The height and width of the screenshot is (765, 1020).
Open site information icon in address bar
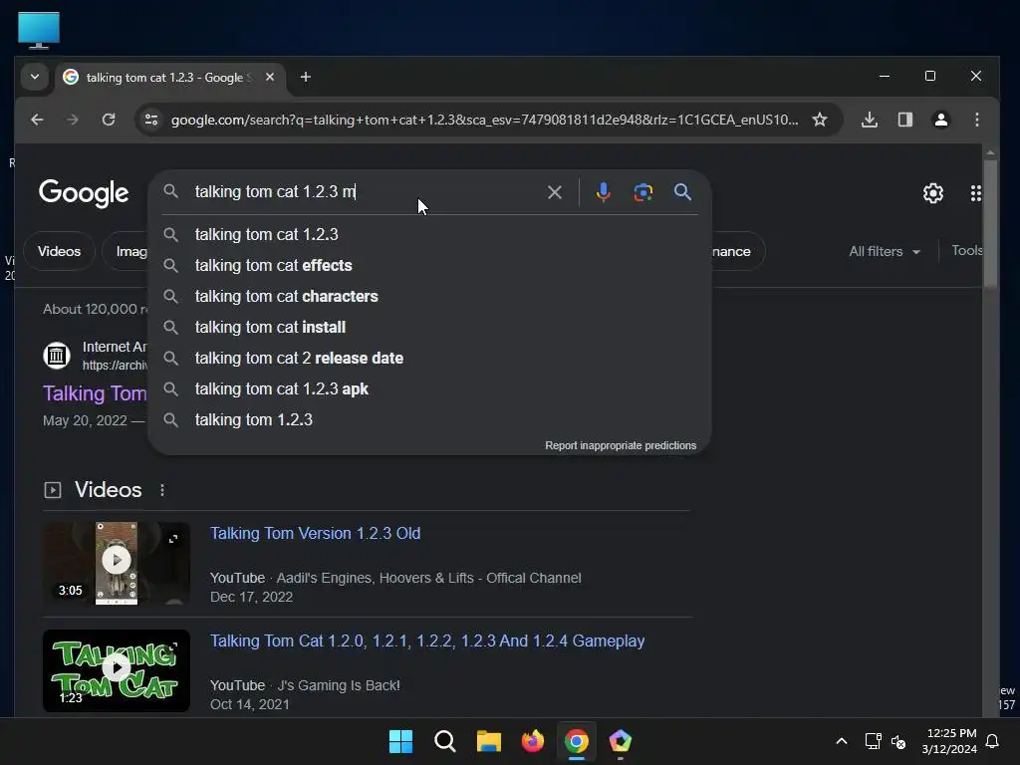click(151, 120)
